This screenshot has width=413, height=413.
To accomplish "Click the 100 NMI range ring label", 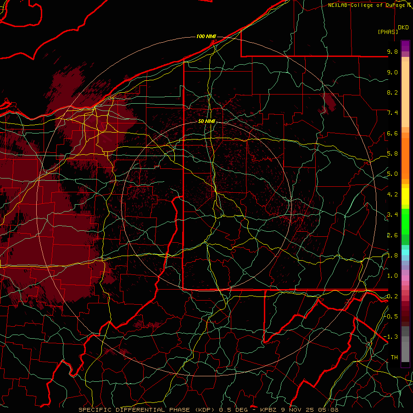I will tap(206, 36).
